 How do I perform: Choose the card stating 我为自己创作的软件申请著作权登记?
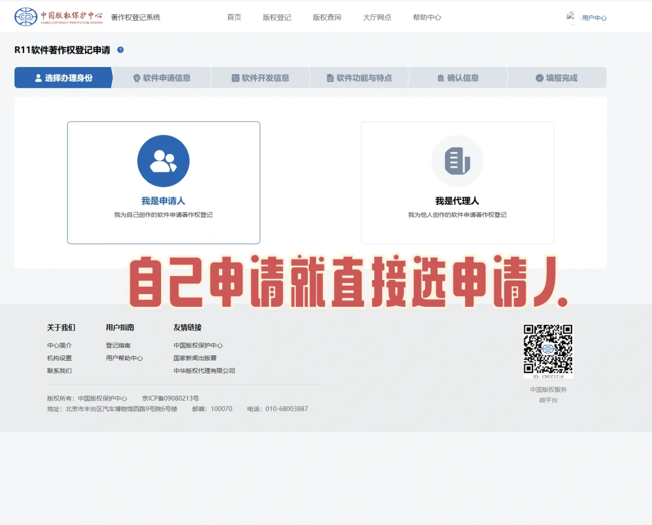pos(163,214)
